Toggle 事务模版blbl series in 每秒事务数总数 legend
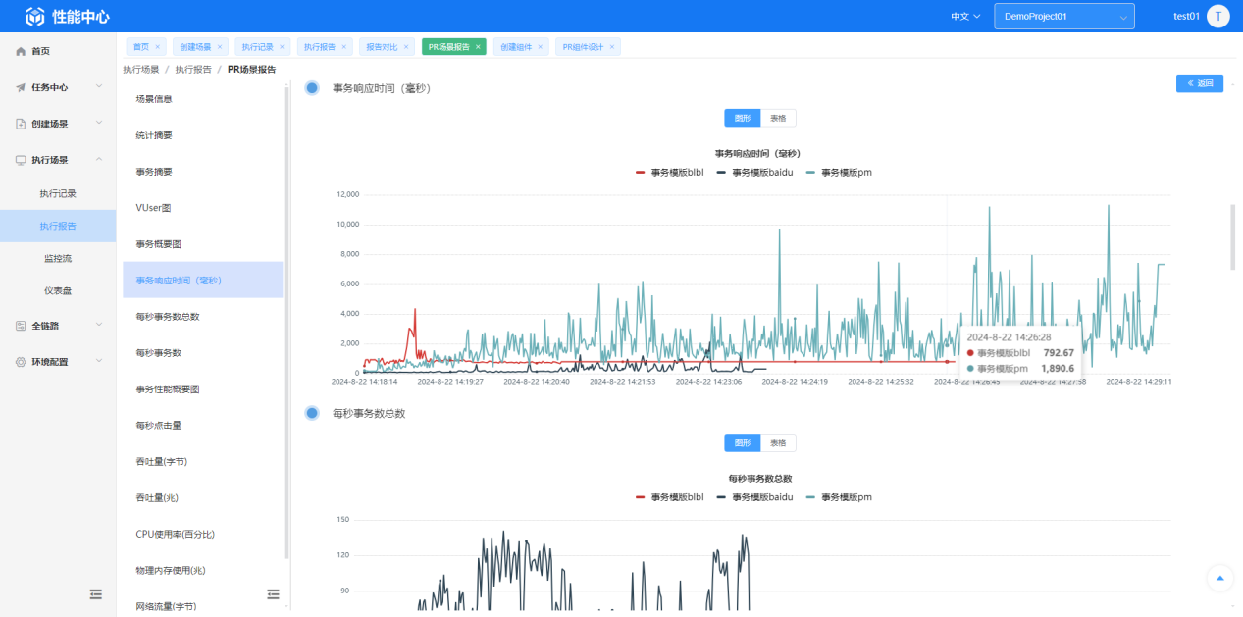 670,497
